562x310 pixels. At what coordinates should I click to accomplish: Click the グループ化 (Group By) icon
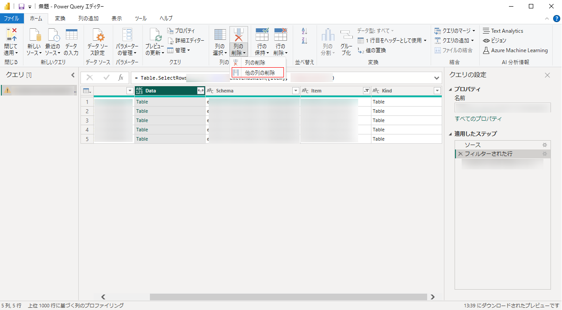[346, 35]
